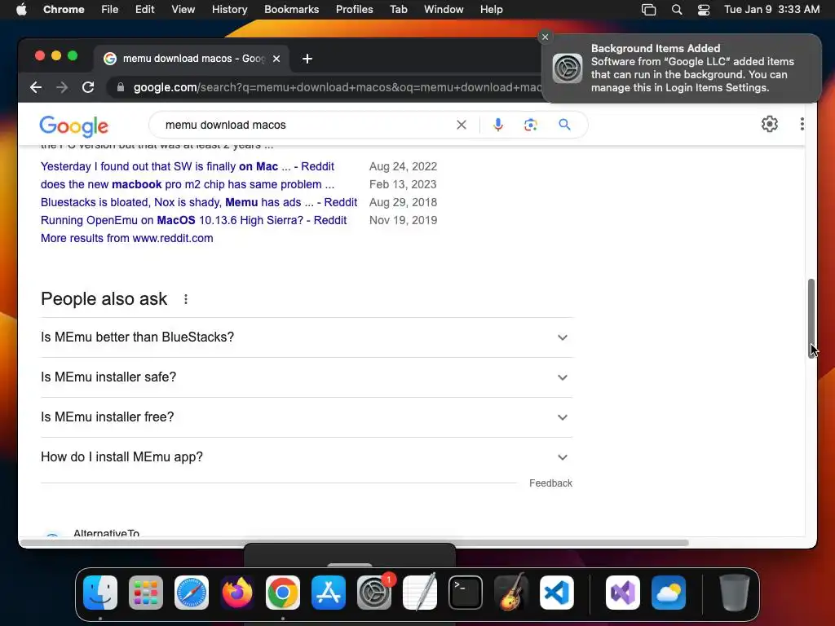Open the View menu
The width and height of the screenshot is (835, 626).
tap(183, 10)
